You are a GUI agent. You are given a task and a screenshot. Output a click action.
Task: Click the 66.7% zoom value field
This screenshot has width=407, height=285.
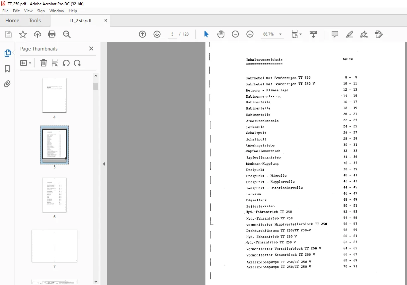pos(268,34)
